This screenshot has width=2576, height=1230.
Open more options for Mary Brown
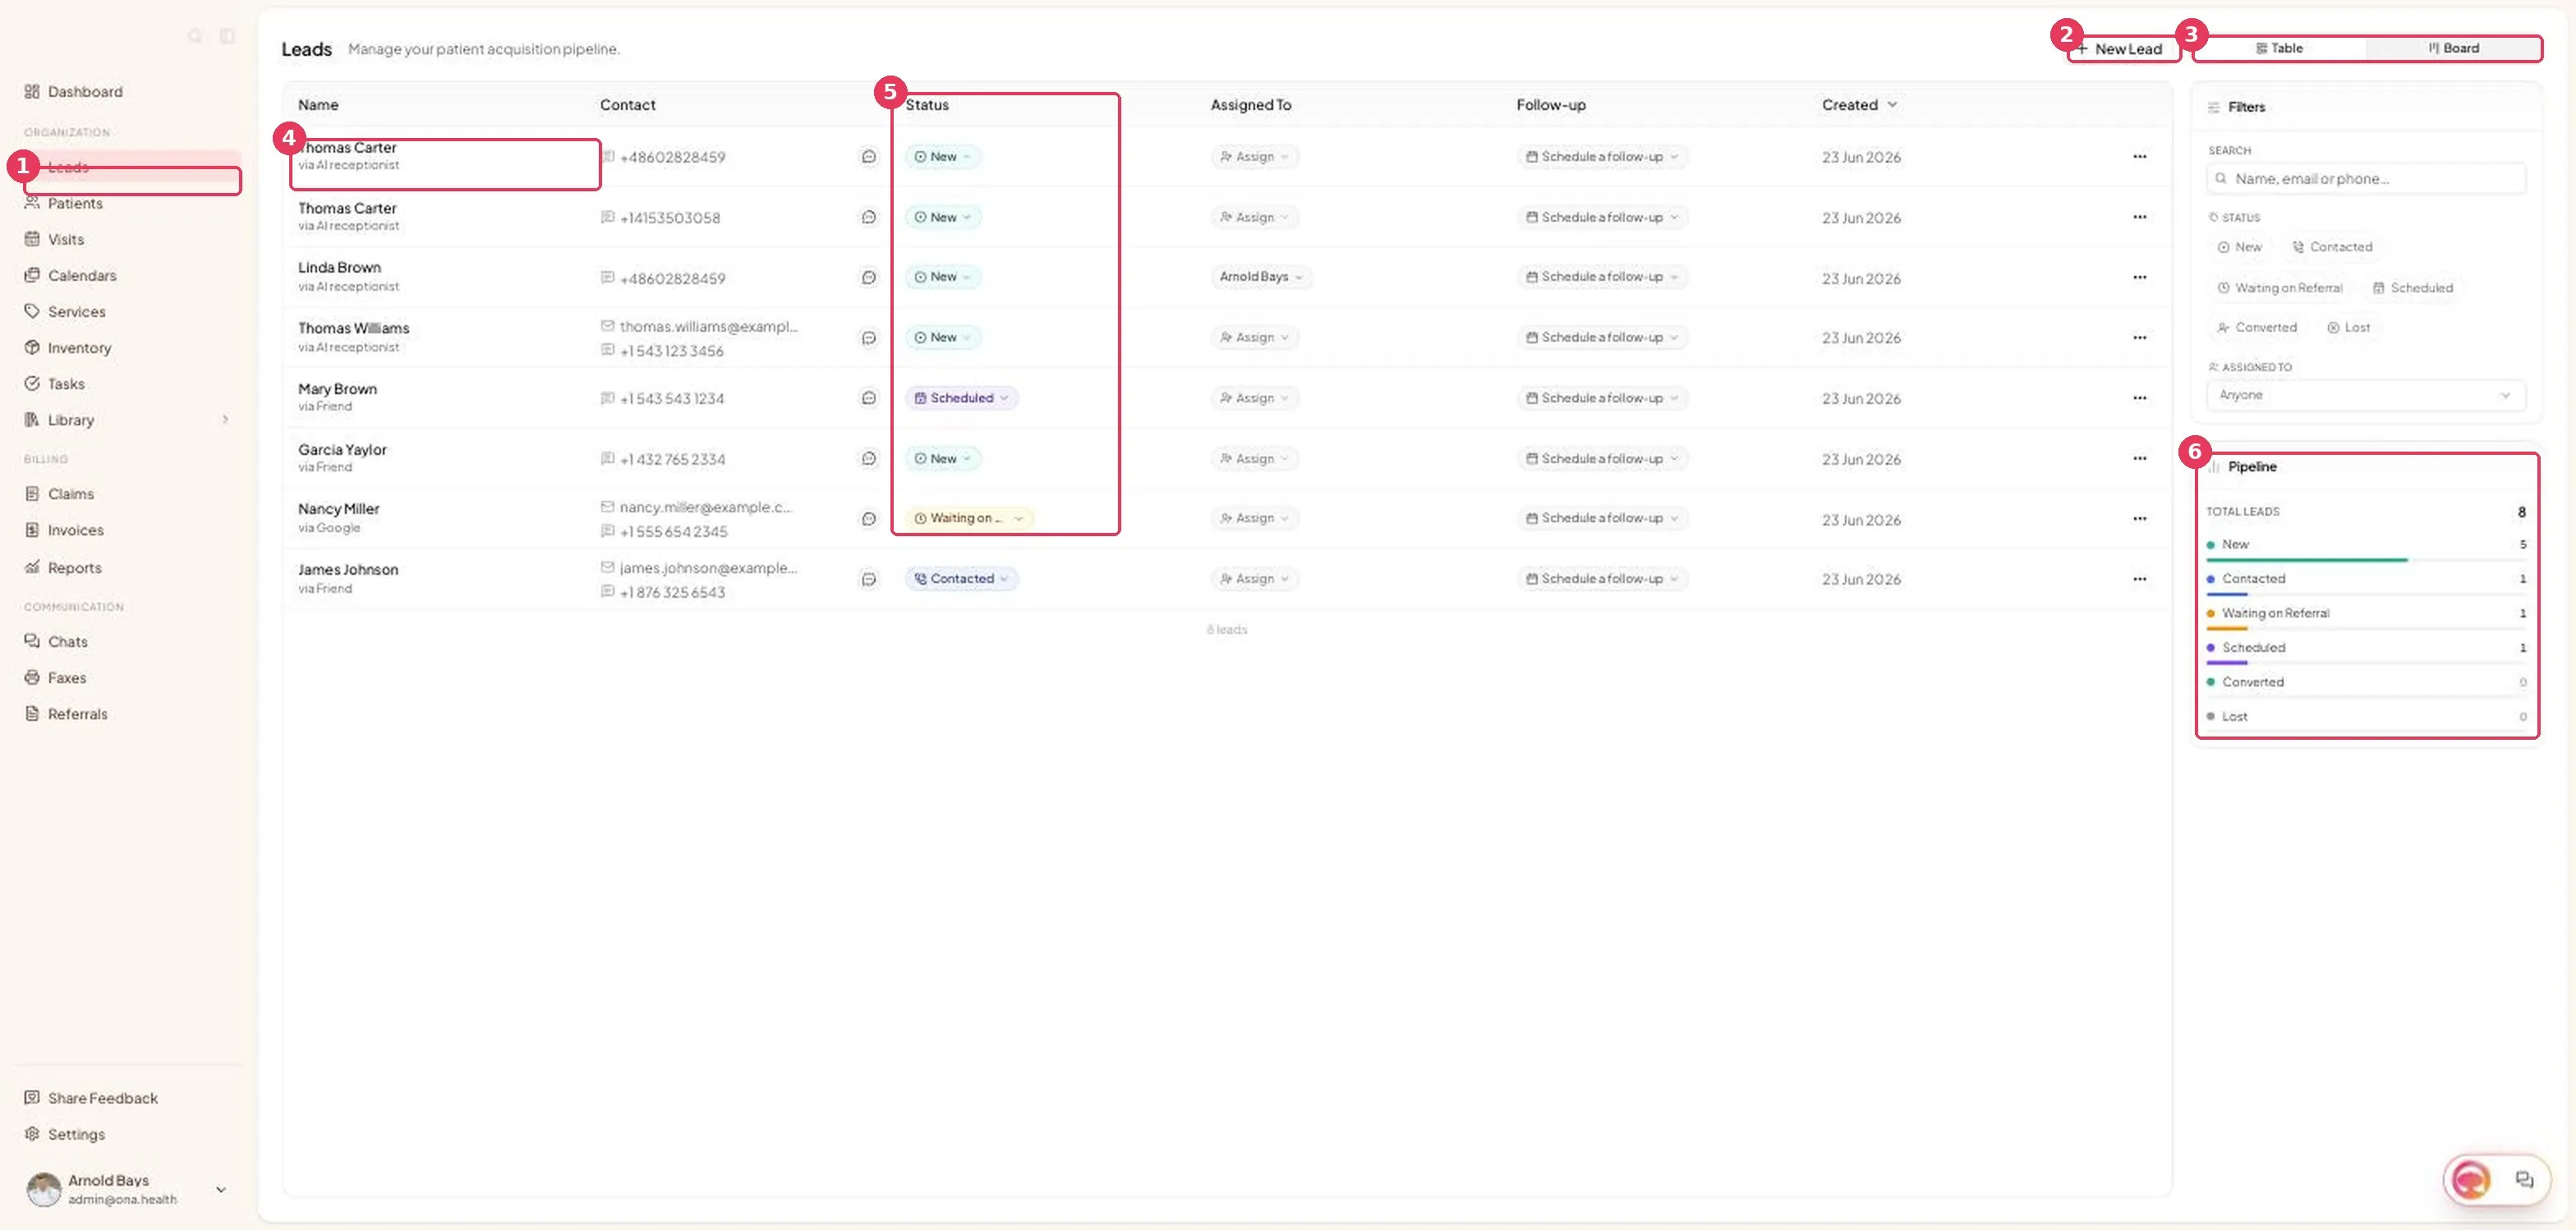point(2139,397)
